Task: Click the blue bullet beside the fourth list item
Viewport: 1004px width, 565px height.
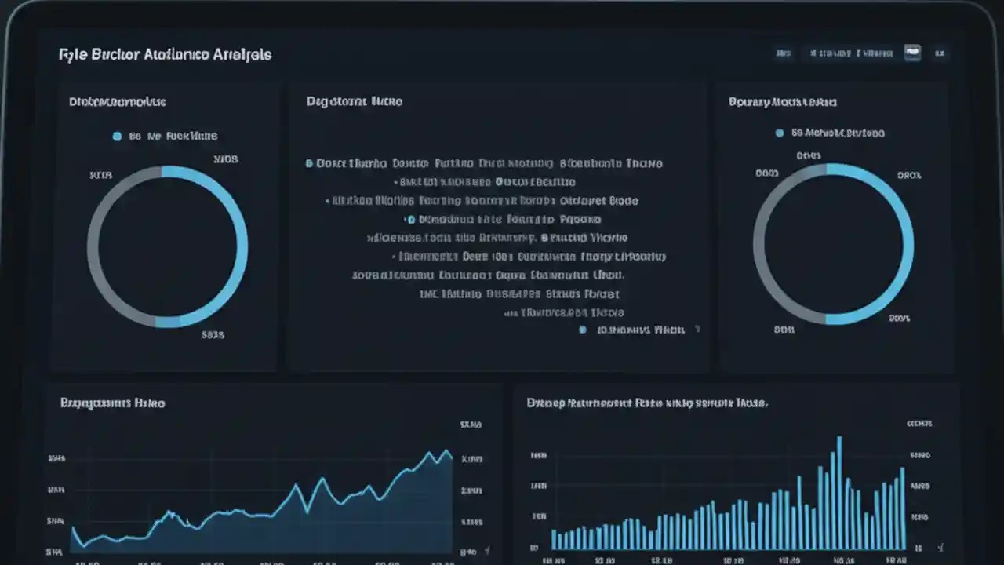Action: point(409,219)
